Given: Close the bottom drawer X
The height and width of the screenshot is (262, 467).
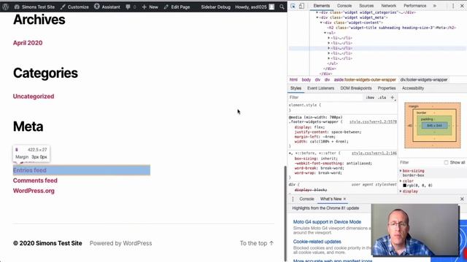Looking at the screenshot, I should (x=462, y=199).
